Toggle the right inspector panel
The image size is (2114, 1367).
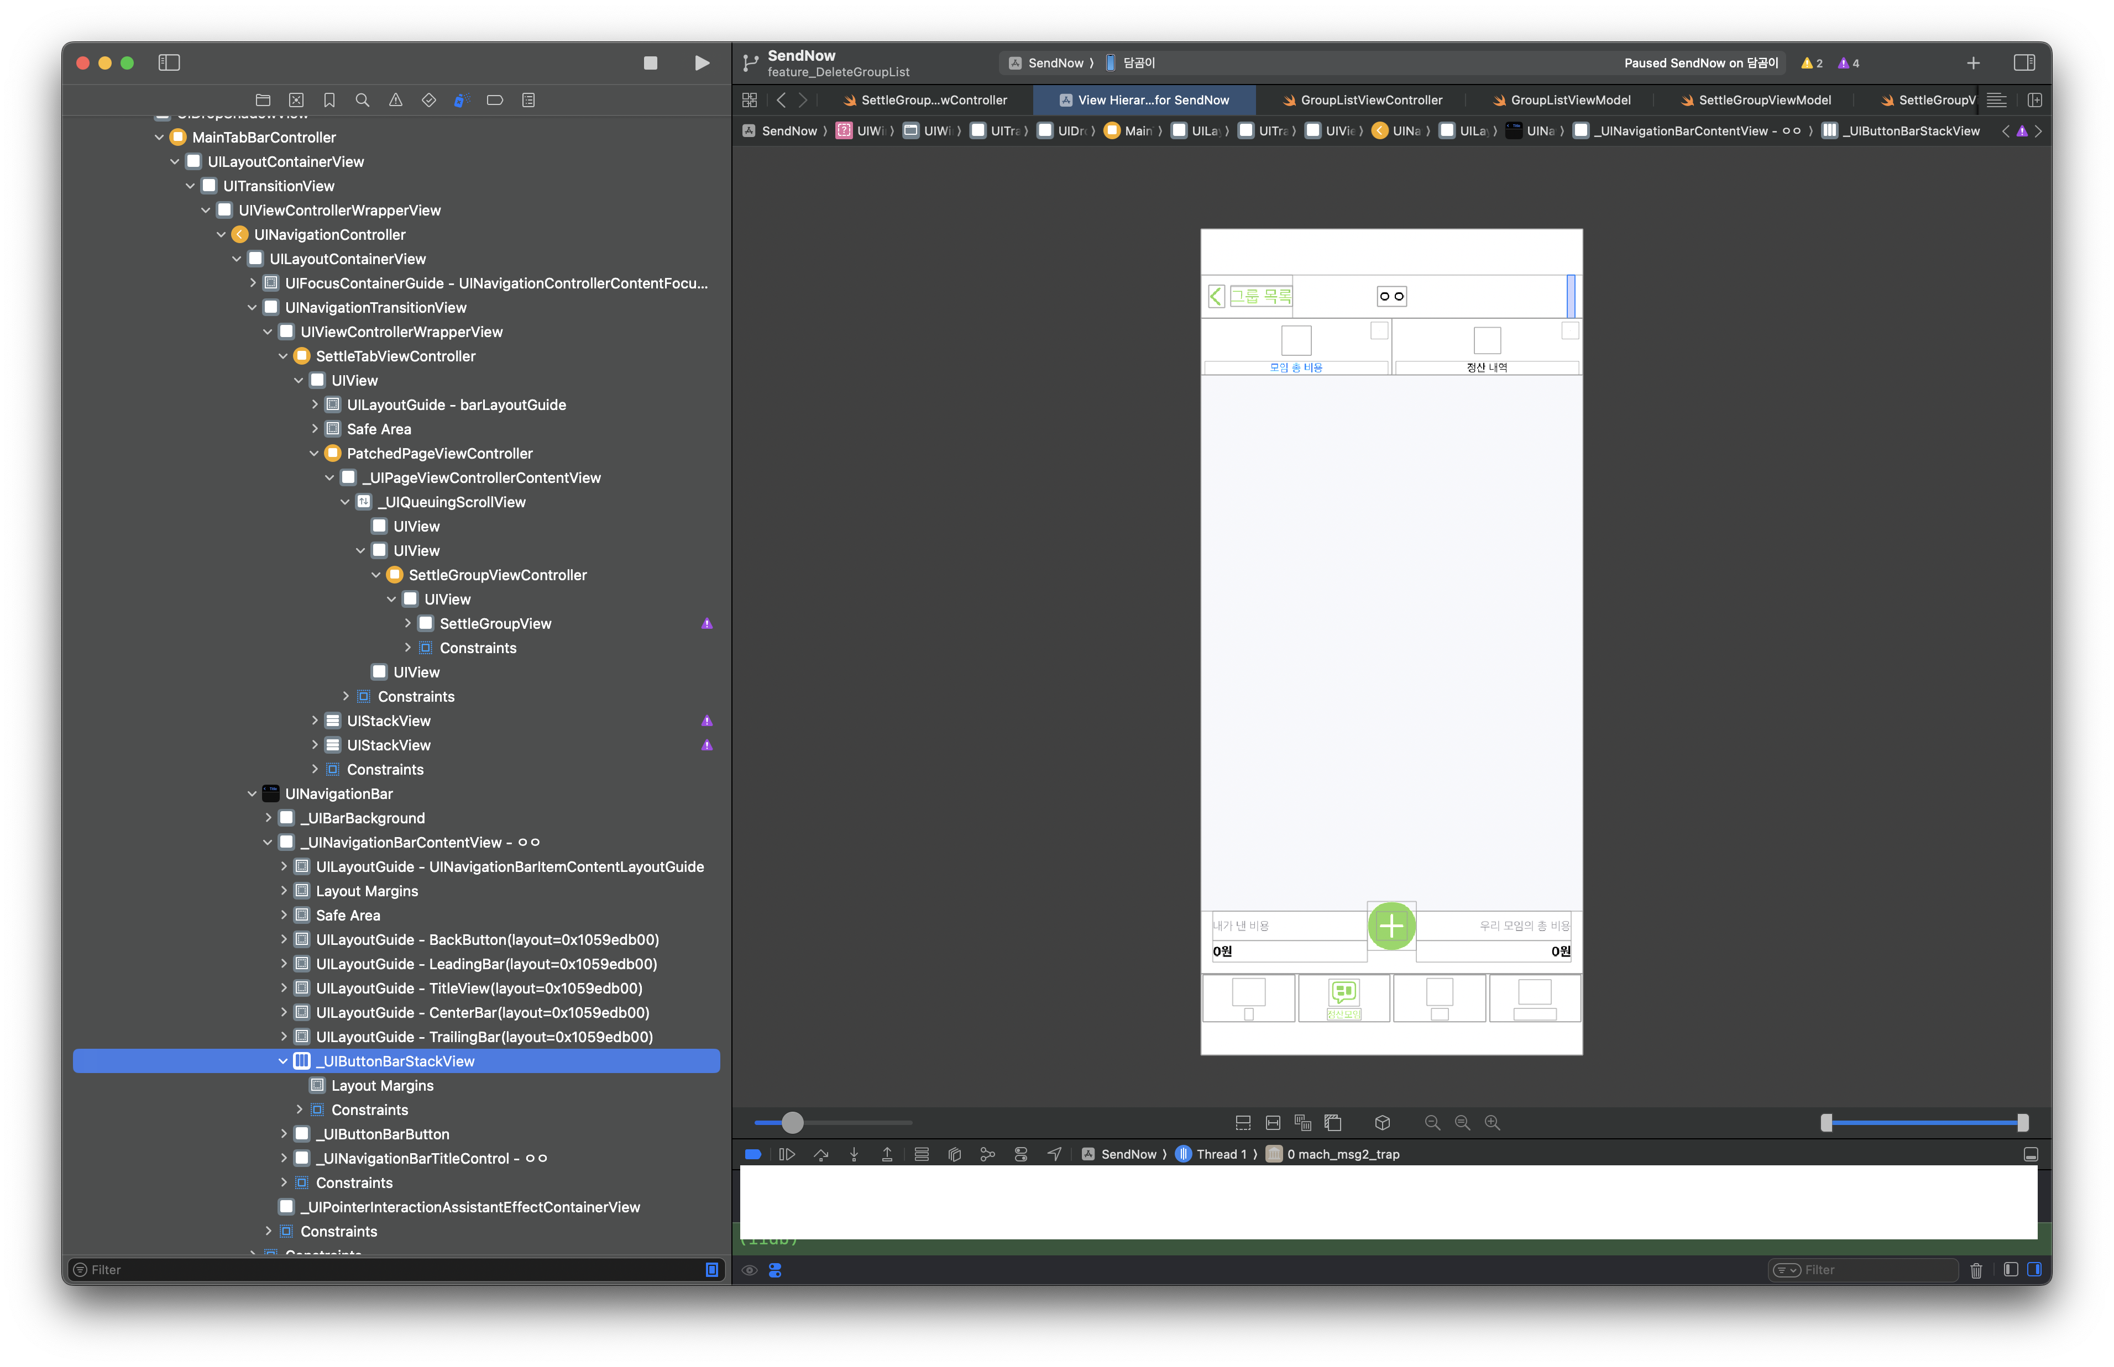coord(2023,63)
